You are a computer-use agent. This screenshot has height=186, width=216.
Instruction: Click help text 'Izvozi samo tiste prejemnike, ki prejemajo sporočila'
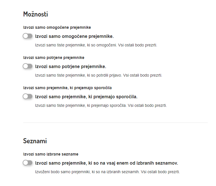(x=81, y=106)
